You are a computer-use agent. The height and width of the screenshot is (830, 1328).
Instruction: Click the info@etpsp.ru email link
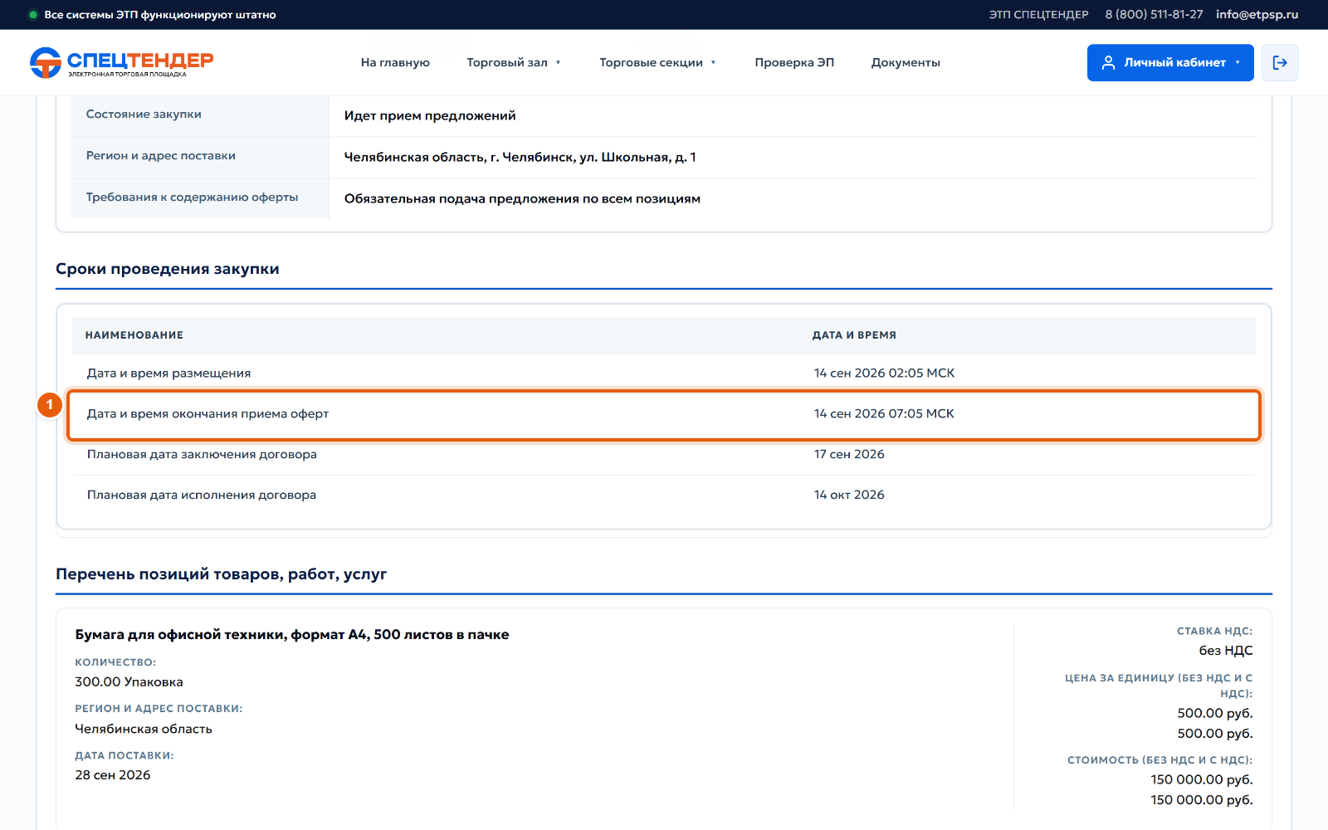pyautogui.click(x=1257, y=15)
